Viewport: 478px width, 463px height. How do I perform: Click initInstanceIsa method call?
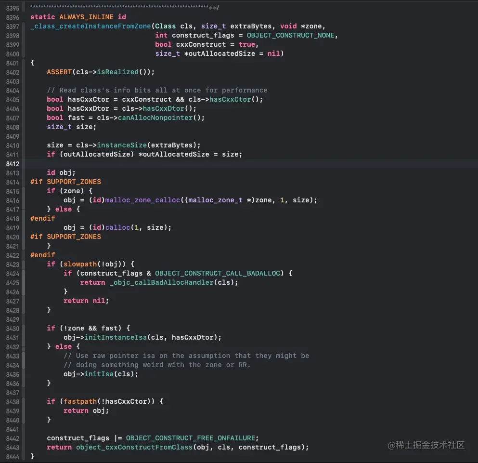point(116,338)
